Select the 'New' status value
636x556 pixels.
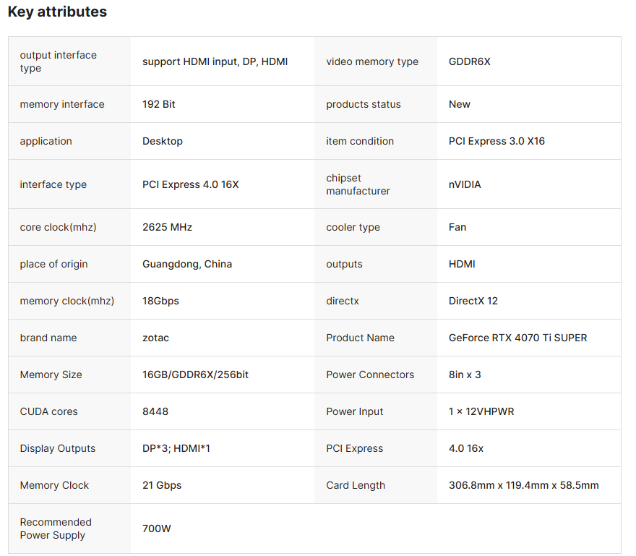[x=459, y=104]
